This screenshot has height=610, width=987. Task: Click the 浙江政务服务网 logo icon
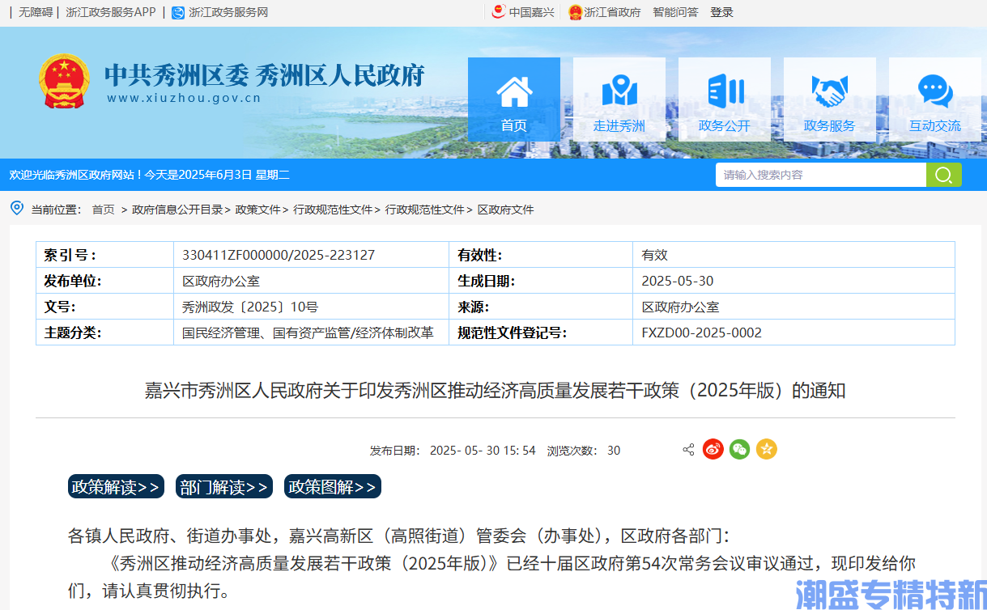178,12
